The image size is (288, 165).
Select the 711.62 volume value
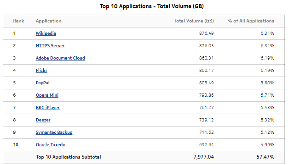[207, 132]
